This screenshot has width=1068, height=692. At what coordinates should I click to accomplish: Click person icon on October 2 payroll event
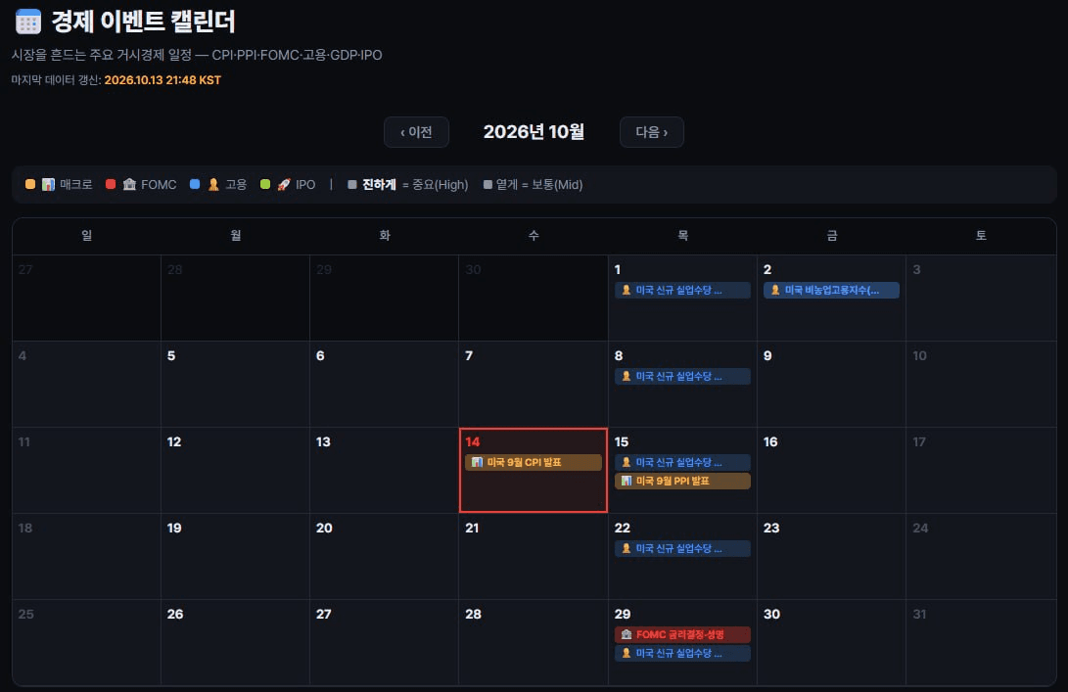(775, 290)
